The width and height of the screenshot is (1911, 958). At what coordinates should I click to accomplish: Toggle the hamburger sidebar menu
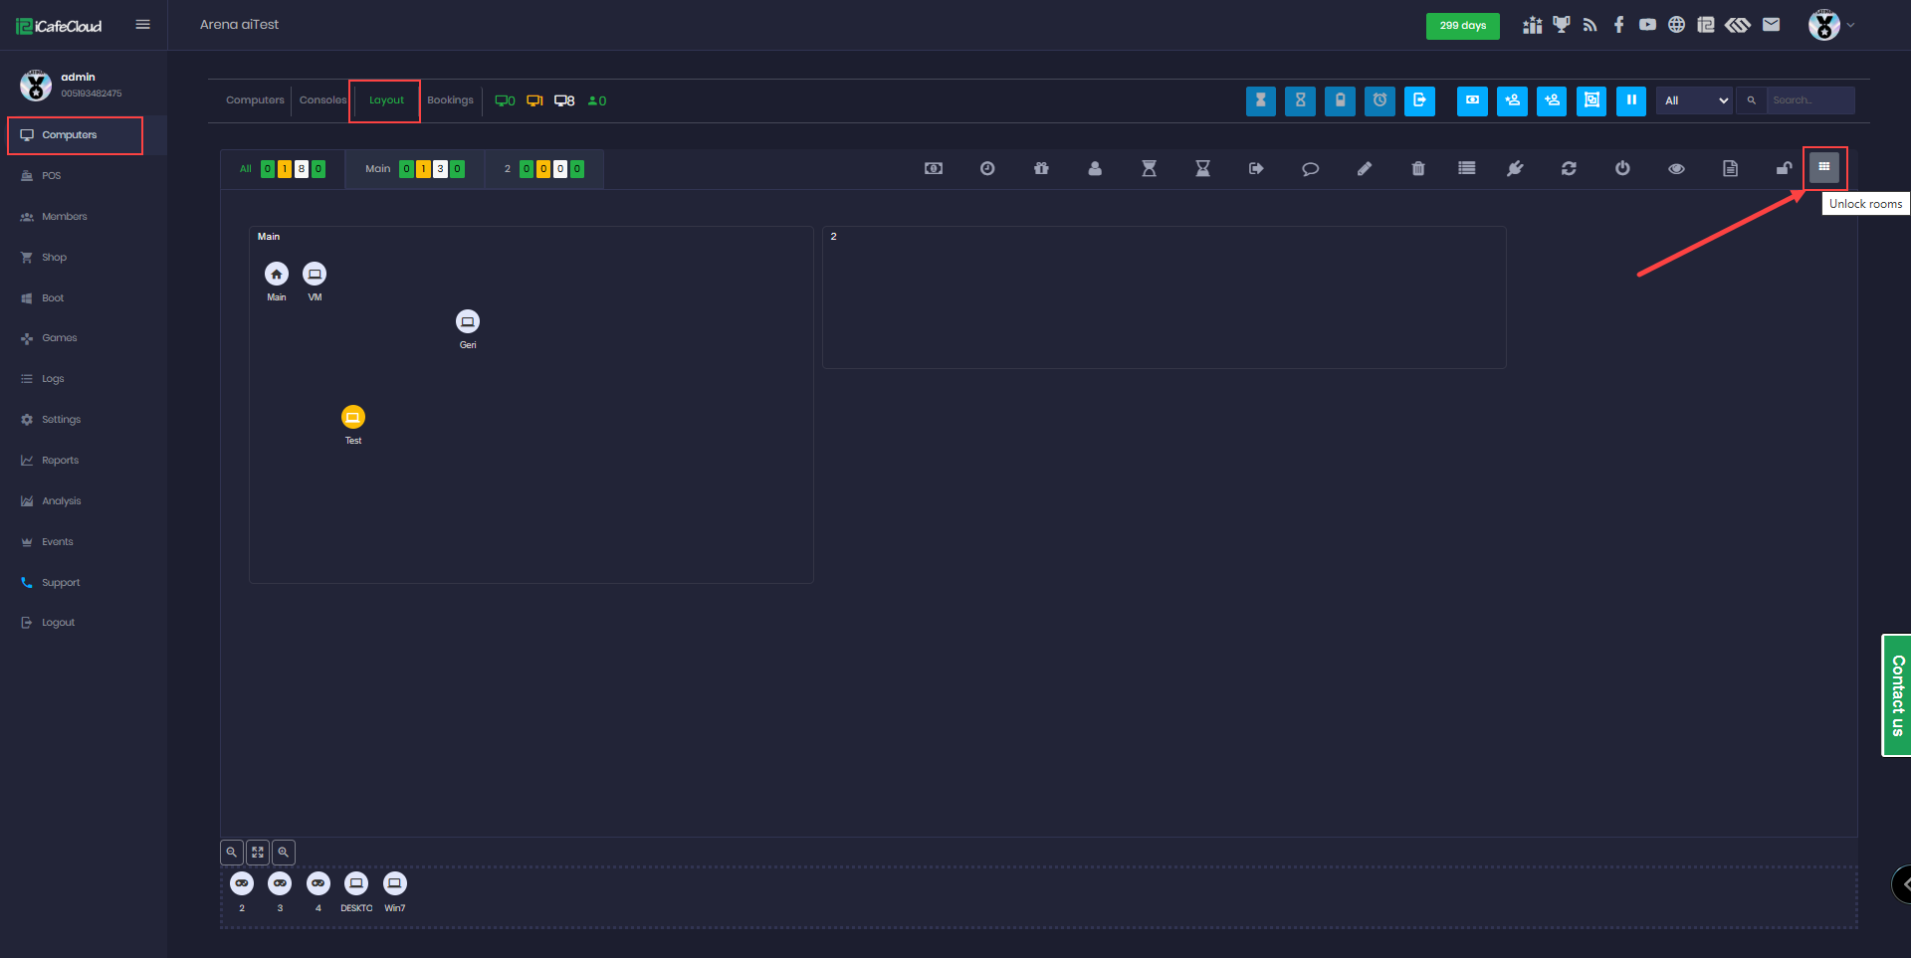tap(142, 25)
